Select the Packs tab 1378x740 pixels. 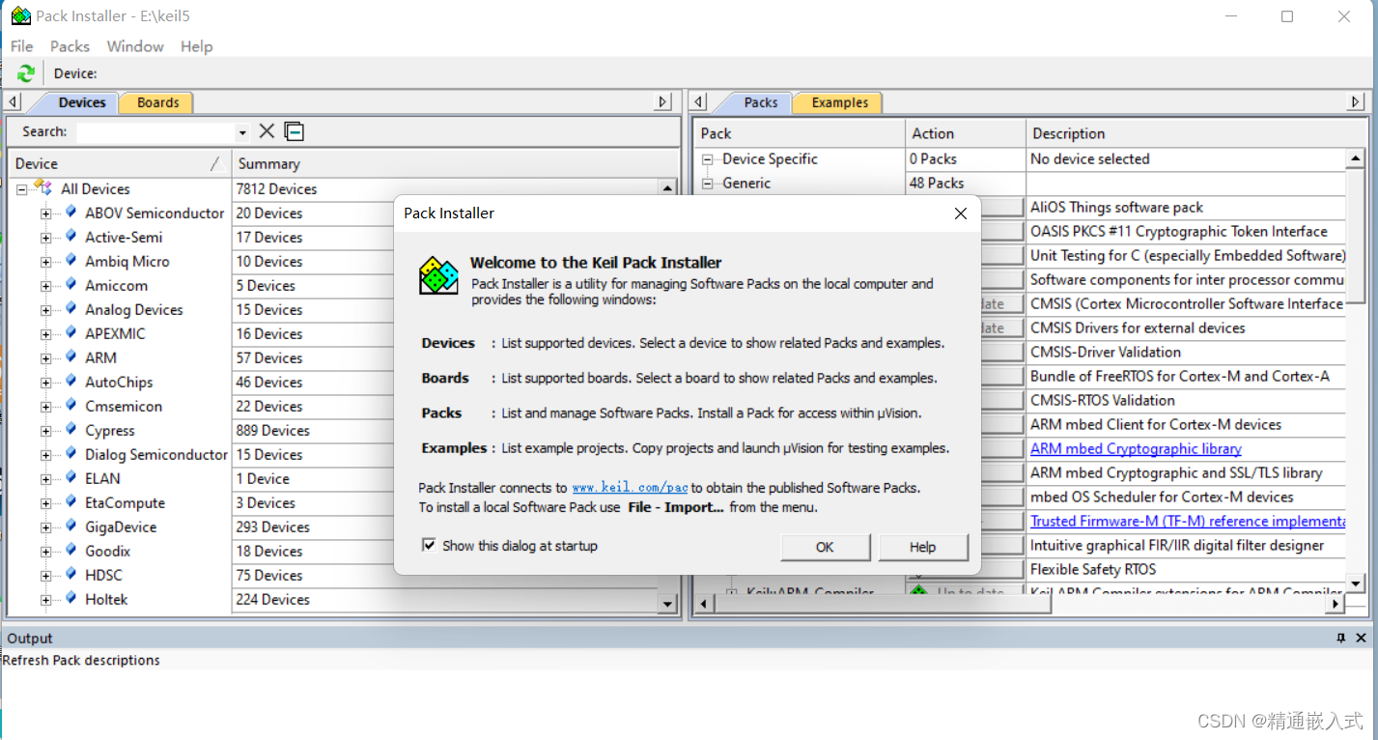(x=761, y=102)
